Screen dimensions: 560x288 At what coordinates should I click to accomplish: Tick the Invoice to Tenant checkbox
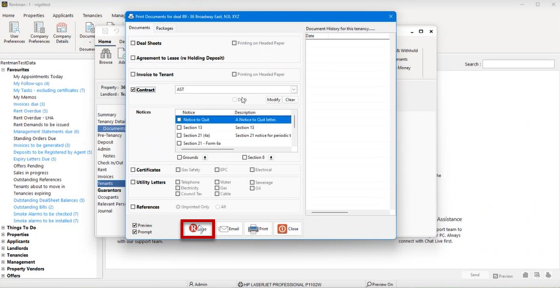pos(133,74)
